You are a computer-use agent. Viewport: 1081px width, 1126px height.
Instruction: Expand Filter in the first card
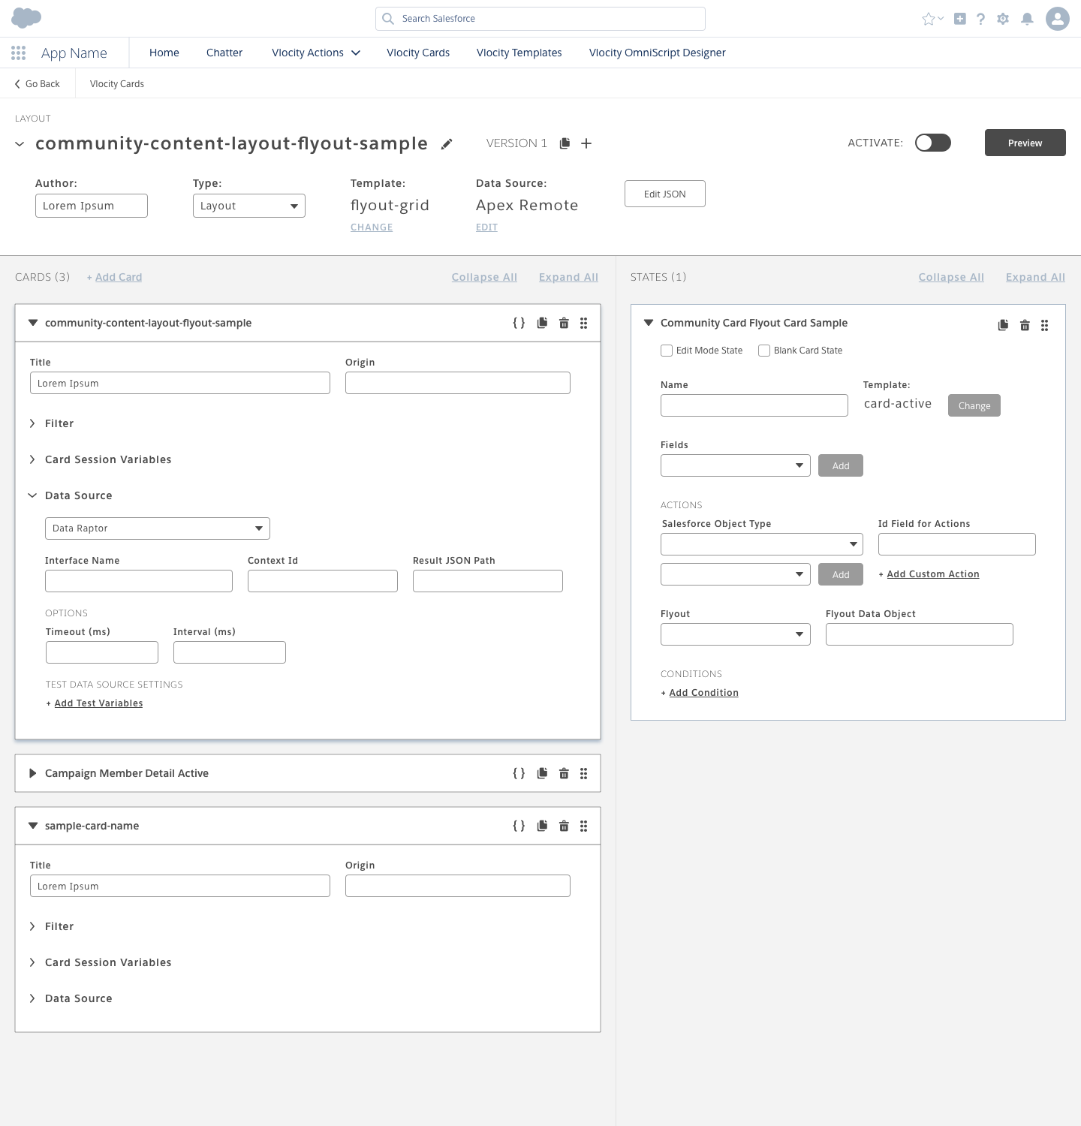32,423
